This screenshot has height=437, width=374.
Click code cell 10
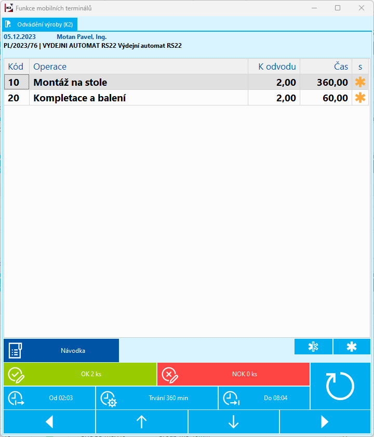tap(17, 82)
